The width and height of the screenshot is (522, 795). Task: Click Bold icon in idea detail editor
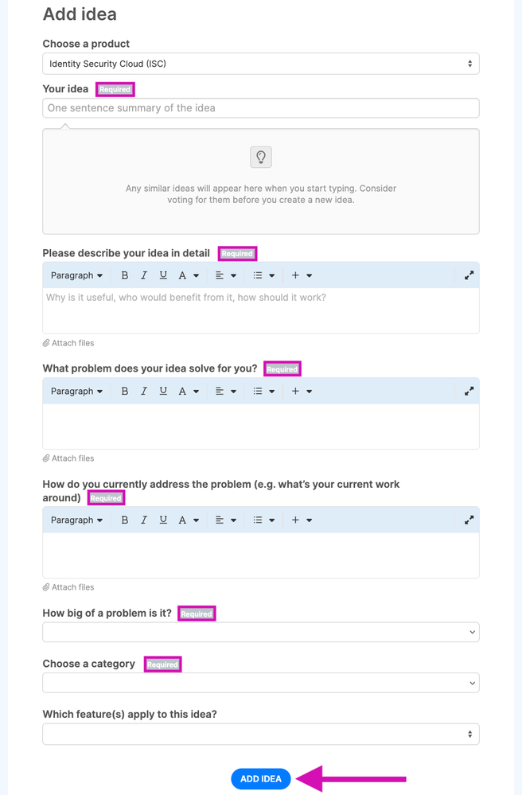coord(124,275)
